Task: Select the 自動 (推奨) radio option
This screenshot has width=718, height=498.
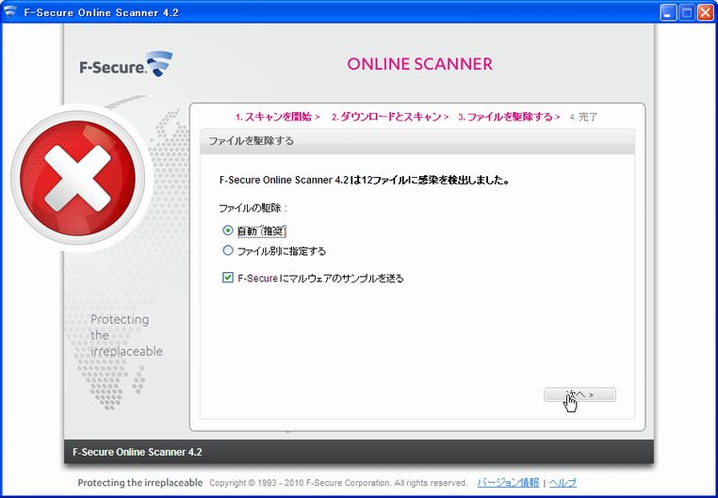Action: point(228,231)
